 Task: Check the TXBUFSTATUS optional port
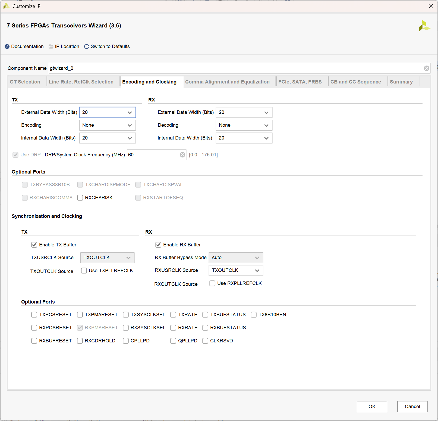(x=205, y=315)
